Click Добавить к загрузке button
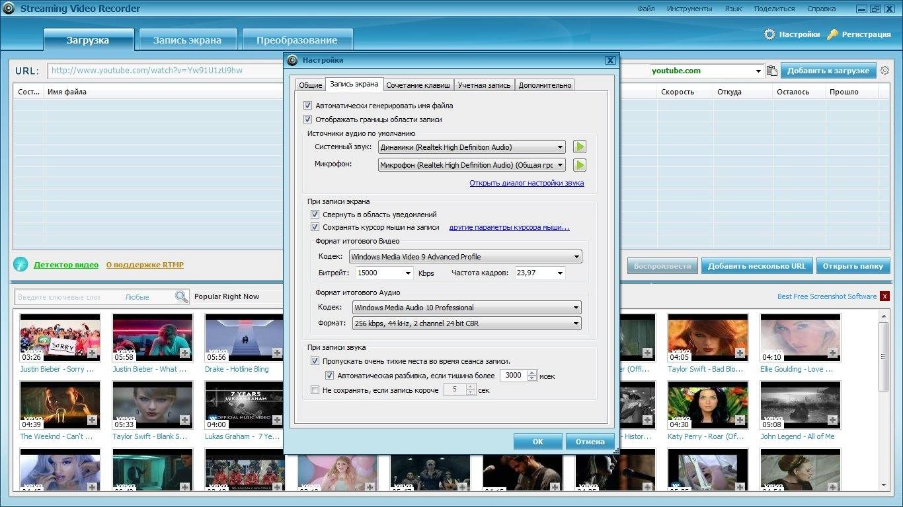This screenshot has height=507, width=903. pyautogui.click(x=828, y=71)
